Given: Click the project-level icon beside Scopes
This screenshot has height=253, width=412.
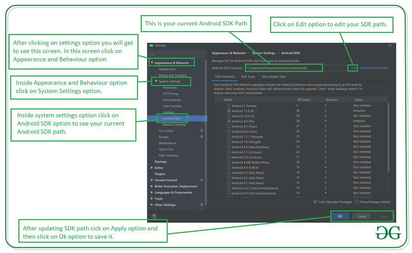Looking at the screenshot, I should tap(202, 137).
